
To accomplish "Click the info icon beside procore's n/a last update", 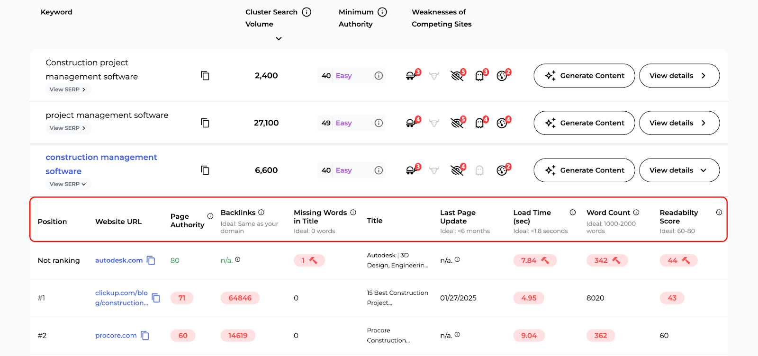I will click(x=458, y=334).
